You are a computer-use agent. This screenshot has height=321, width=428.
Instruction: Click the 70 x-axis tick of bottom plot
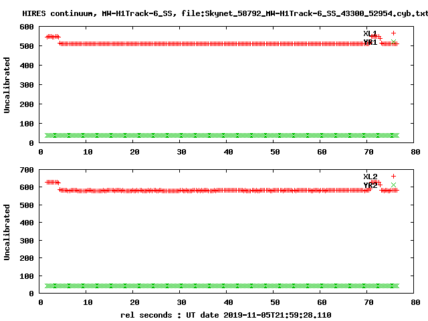point(368,302)
